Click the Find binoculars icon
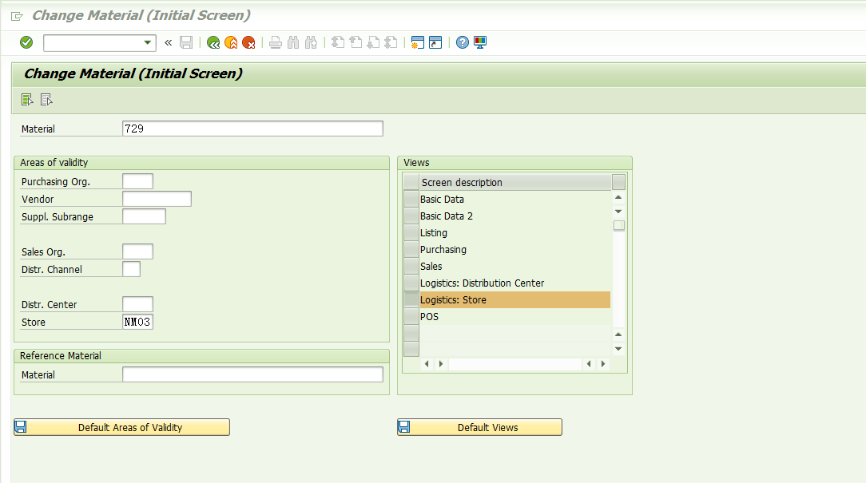 click(293, 42)
